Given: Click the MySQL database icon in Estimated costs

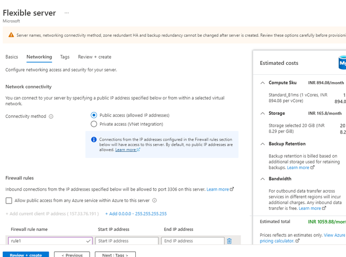Looking at the screenshot, I should click(x=342, y=63).
